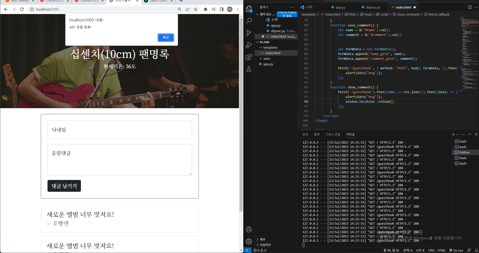Split the editor to the right

[x=470, y=7]
